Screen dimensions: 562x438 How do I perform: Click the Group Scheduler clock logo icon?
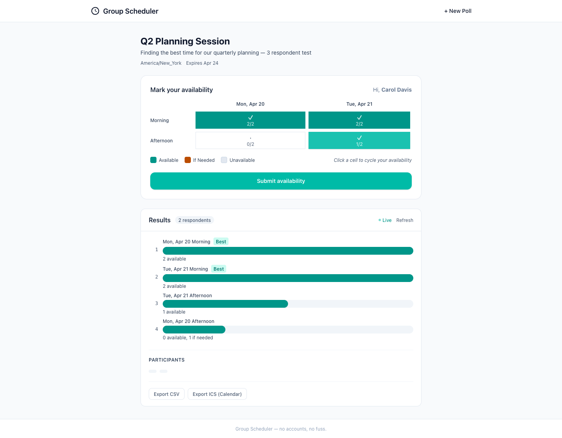[x=95, y=11]
